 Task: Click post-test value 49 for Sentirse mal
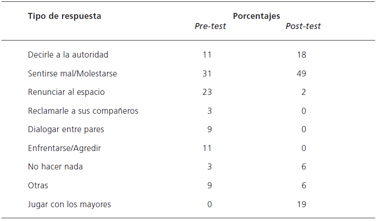[x=302, y=74]
